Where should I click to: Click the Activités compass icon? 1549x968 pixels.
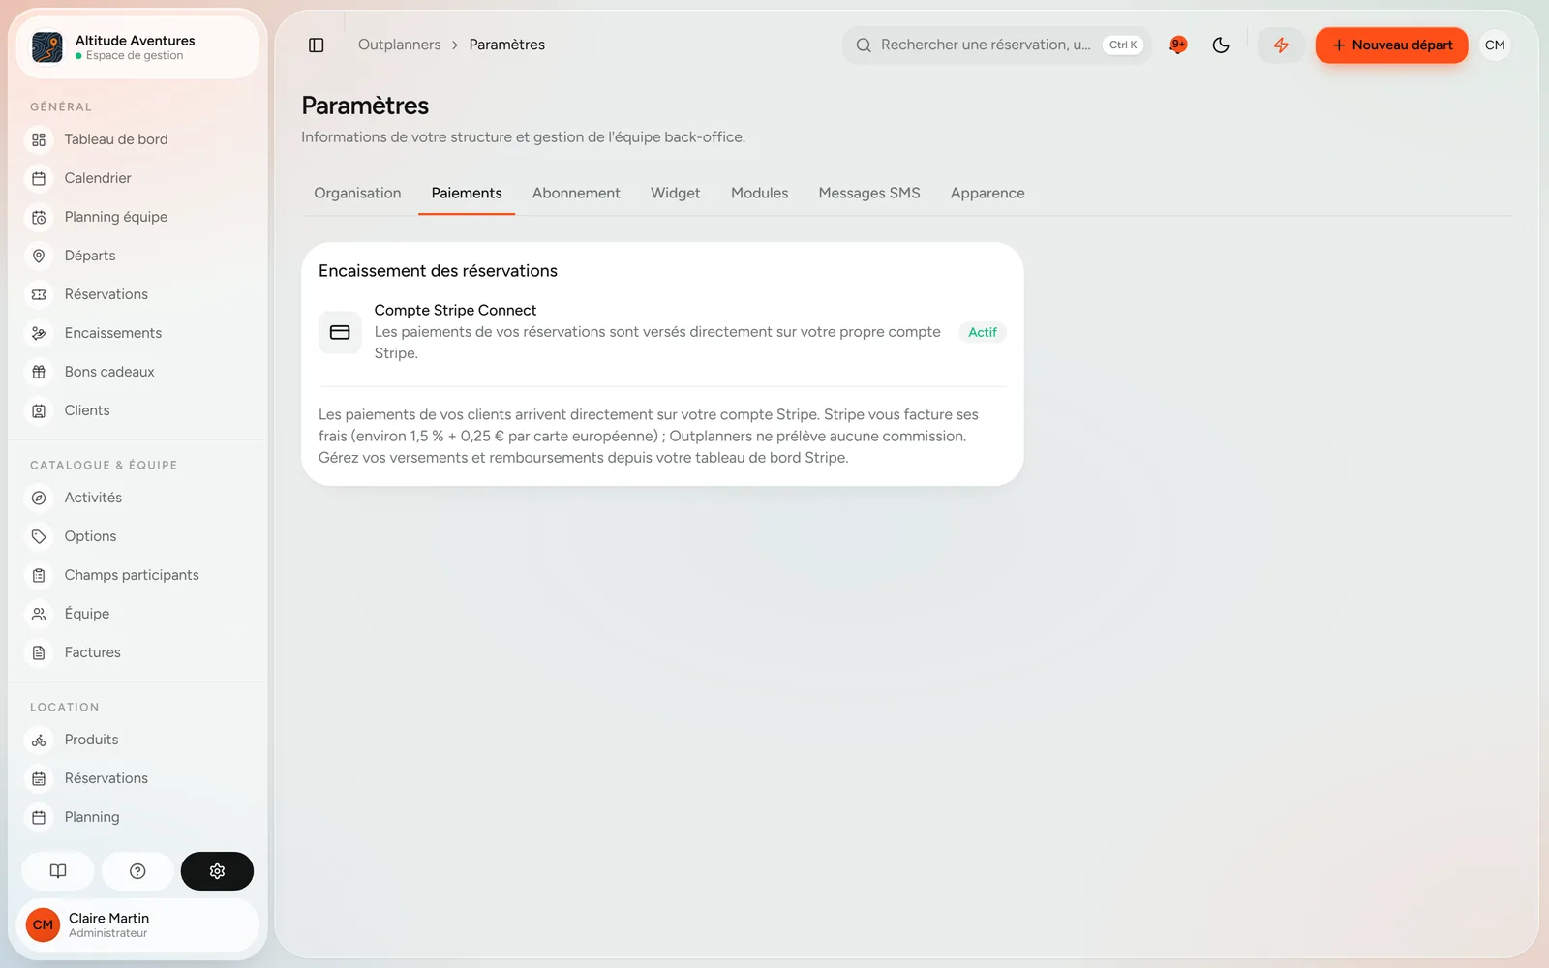[39, 498]
